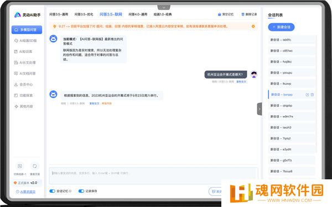Collapse the top pull-down chevron handle
This screenshot has width=332, height=207.
[164, 7]
